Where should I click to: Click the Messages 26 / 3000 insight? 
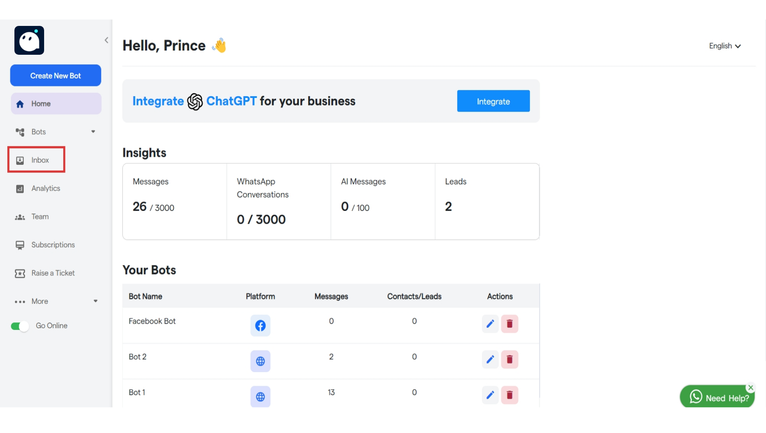click(154, 207)
